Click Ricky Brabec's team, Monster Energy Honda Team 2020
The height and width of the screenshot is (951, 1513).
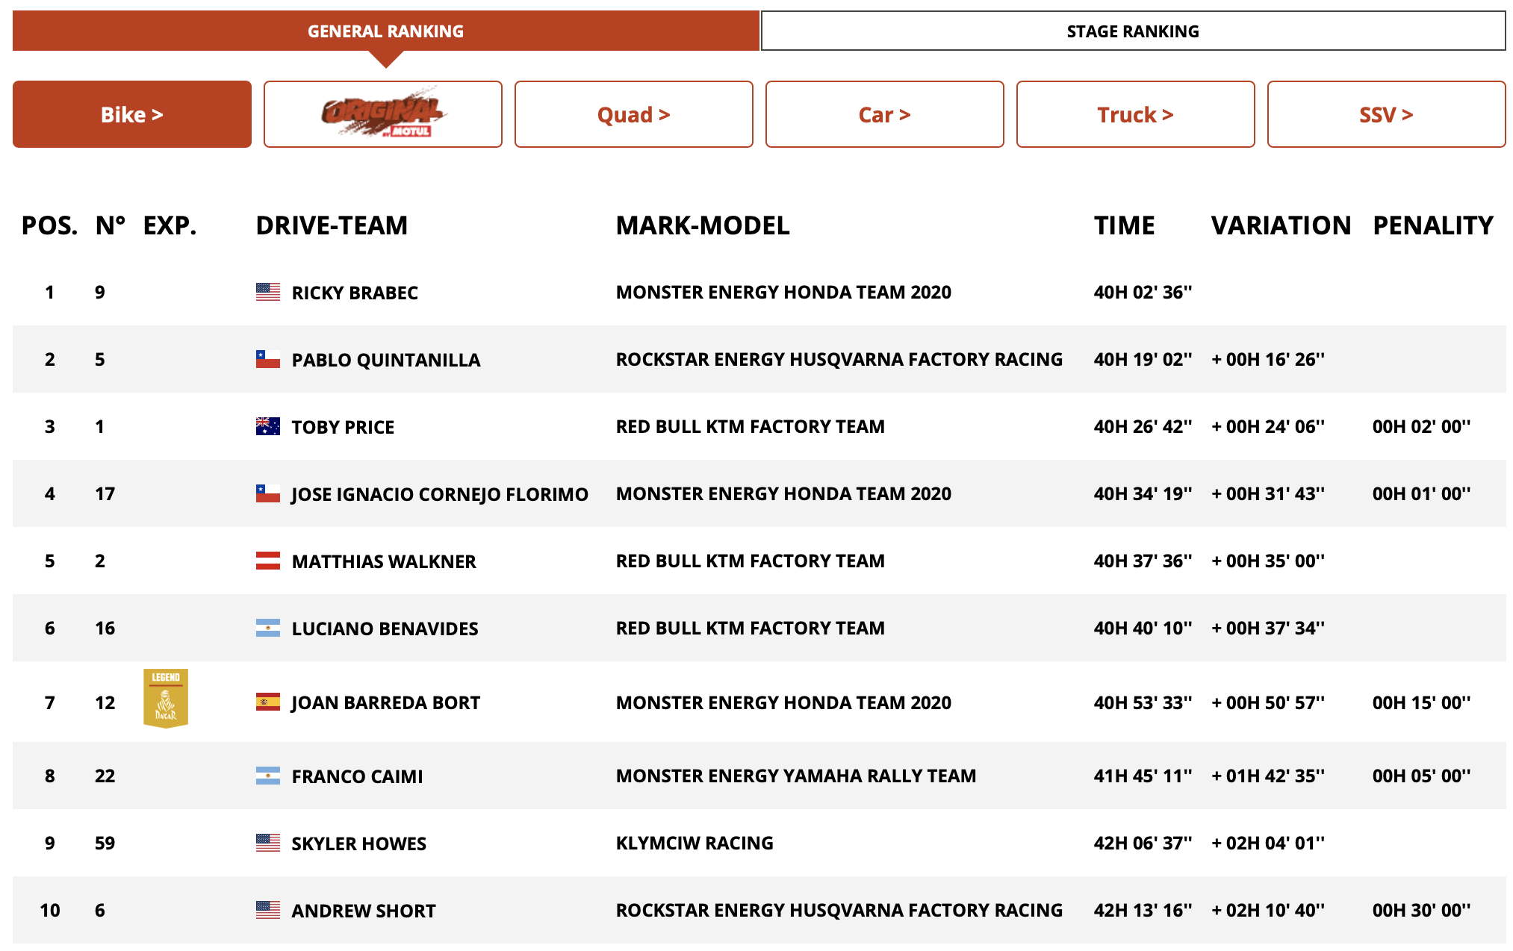pyautogui.click(x=783, y=292)
